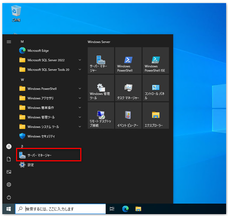
Task: Select サーバー マネージャー in the app list
Action: (49, 155)
